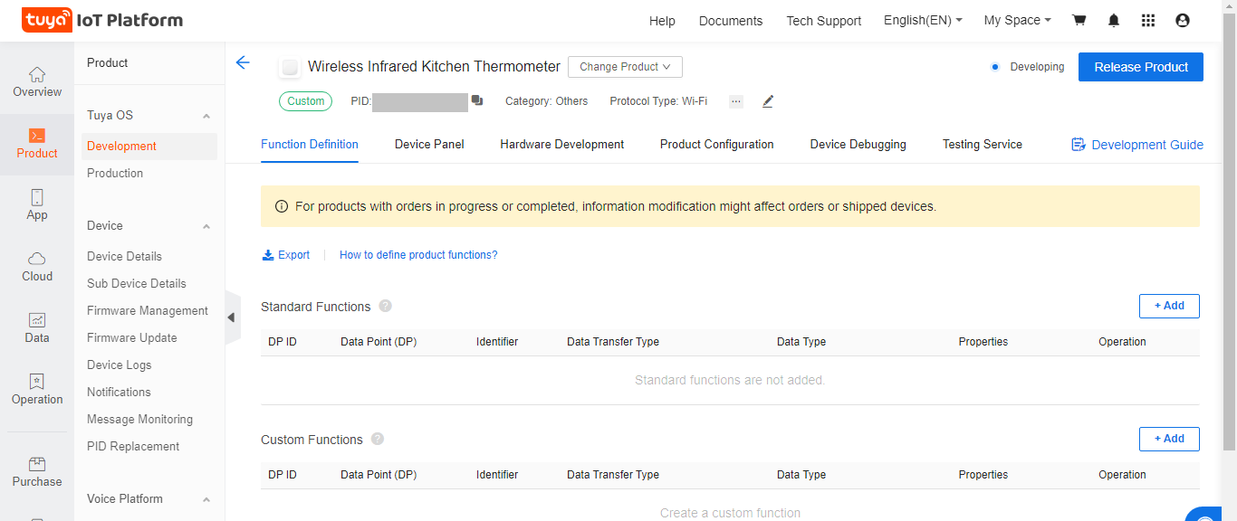This screenshot has width=1237, height=521.
Task: Collapse the Tuya OS section
Action: (x=206, y=116)
